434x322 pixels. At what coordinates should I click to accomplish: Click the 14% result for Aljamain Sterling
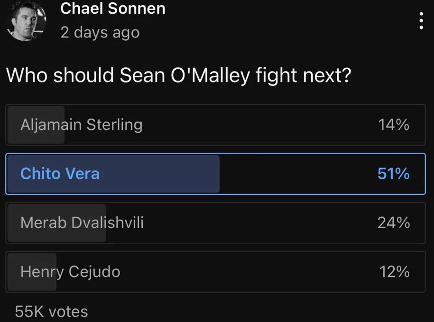tap(394, 125)
